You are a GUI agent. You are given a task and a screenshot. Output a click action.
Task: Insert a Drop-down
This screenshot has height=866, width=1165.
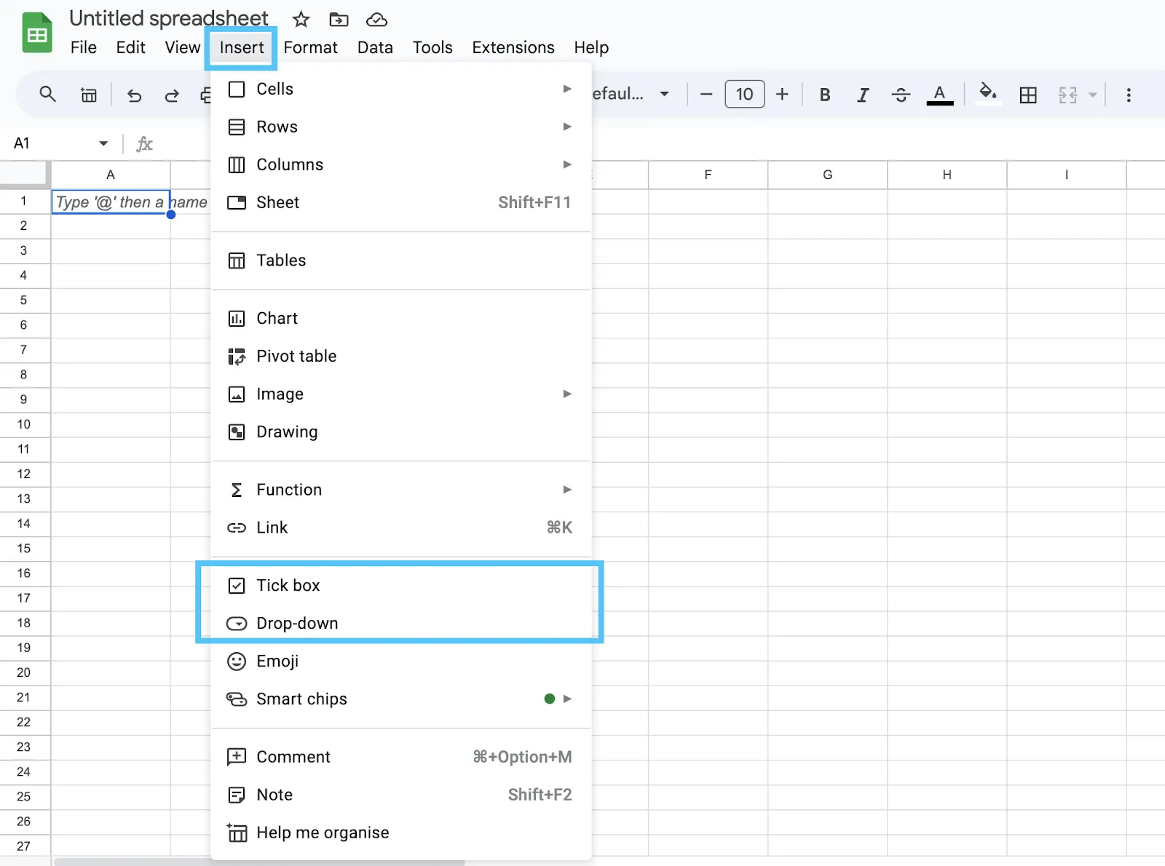[x=401, y=623]
